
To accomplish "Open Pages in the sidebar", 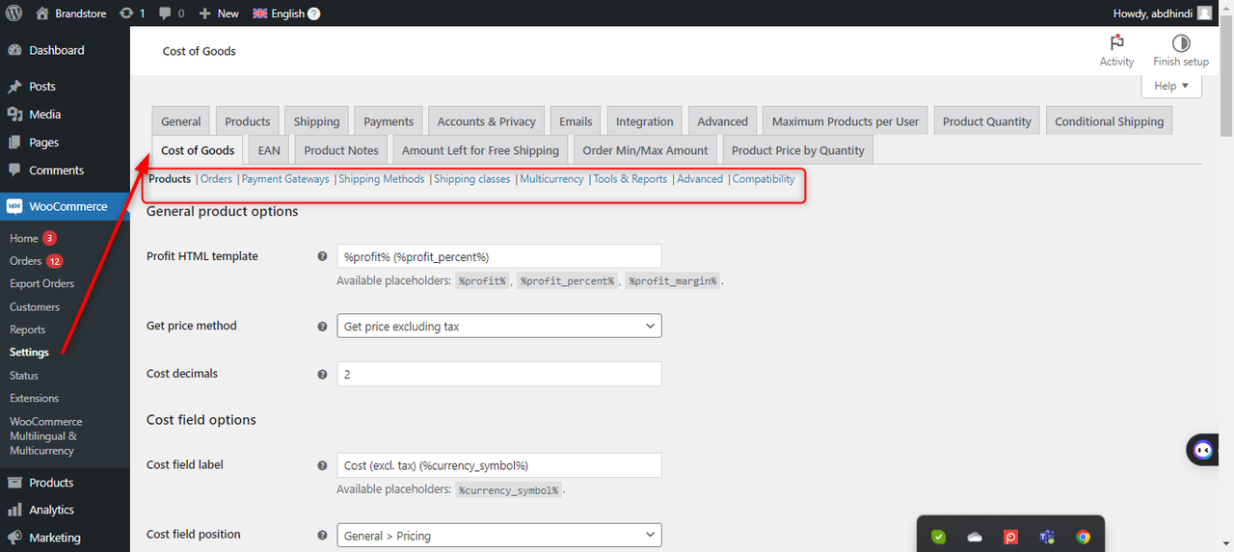I will [x=65, y=143].
